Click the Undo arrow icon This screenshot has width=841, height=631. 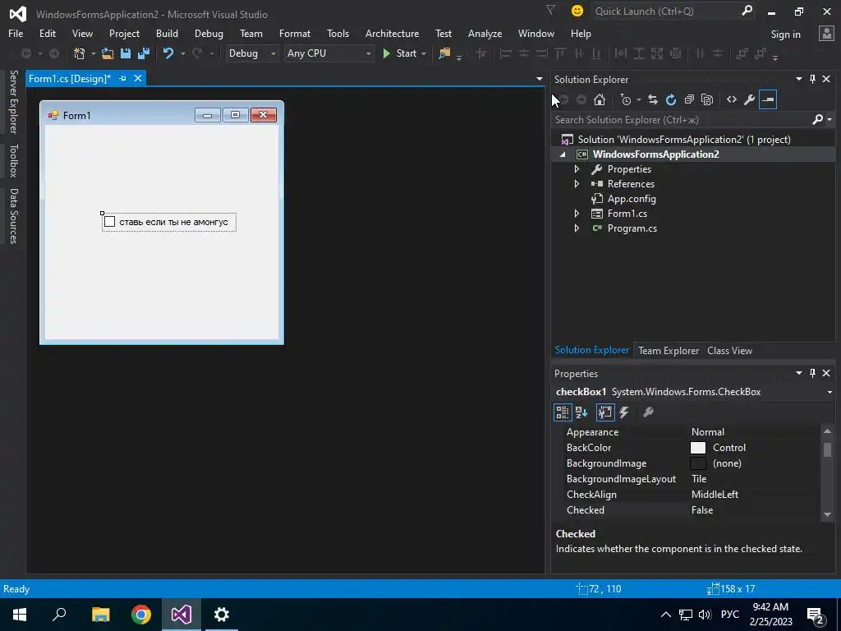168,53
